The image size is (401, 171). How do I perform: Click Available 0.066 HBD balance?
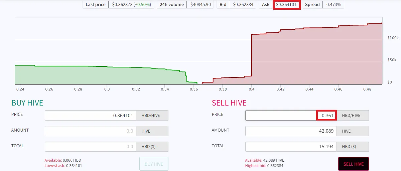[63, 160]
